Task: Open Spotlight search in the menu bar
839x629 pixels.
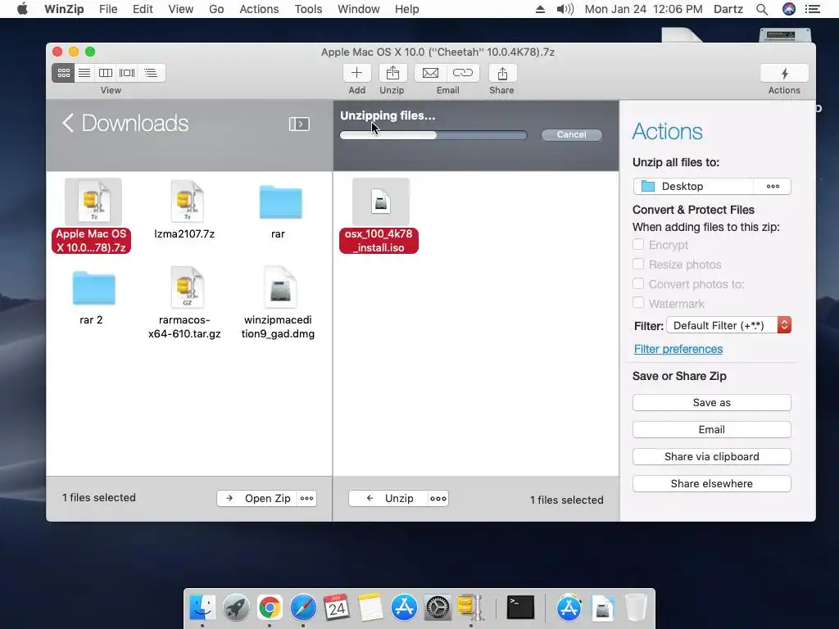Action: (x=762, y=9)
